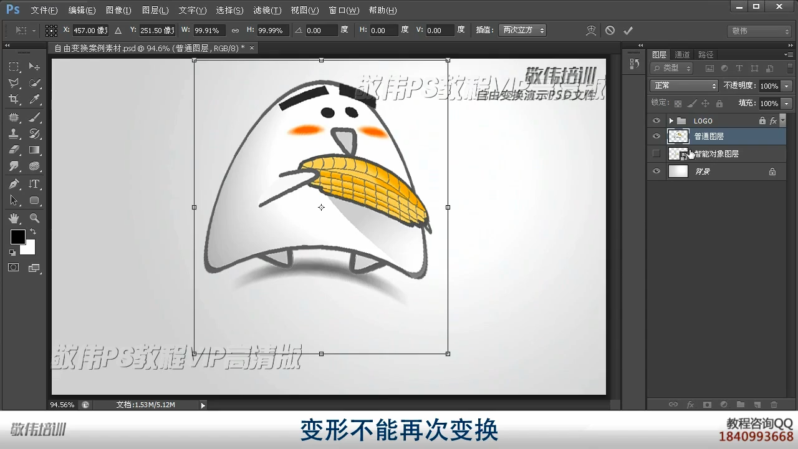The width and height of the screenshot is (798, 449).
Task: Open the 不透明度 opacity slider dropdown
Action: [787, 86]
